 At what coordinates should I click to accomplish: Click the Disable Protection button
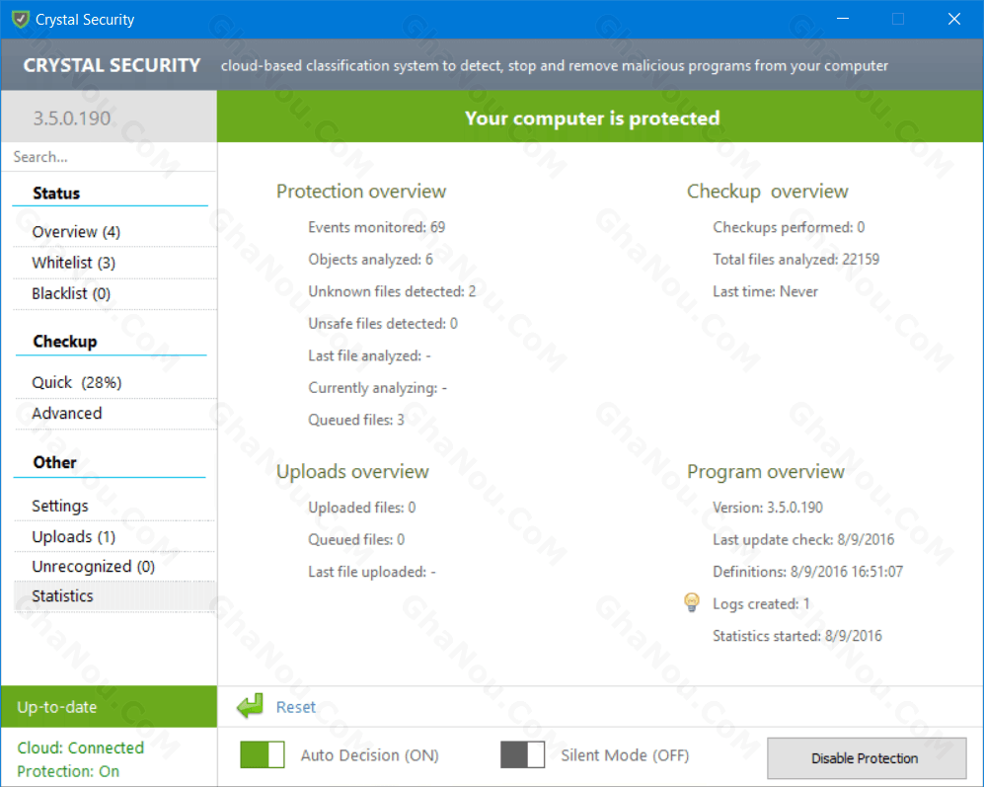coord(866,758)
